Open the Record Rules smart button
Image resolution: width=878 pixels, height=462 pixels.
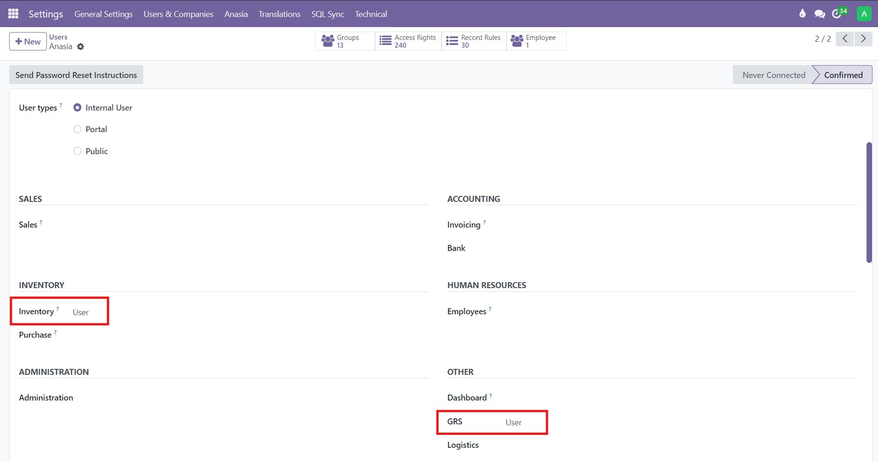click(473, 41)
